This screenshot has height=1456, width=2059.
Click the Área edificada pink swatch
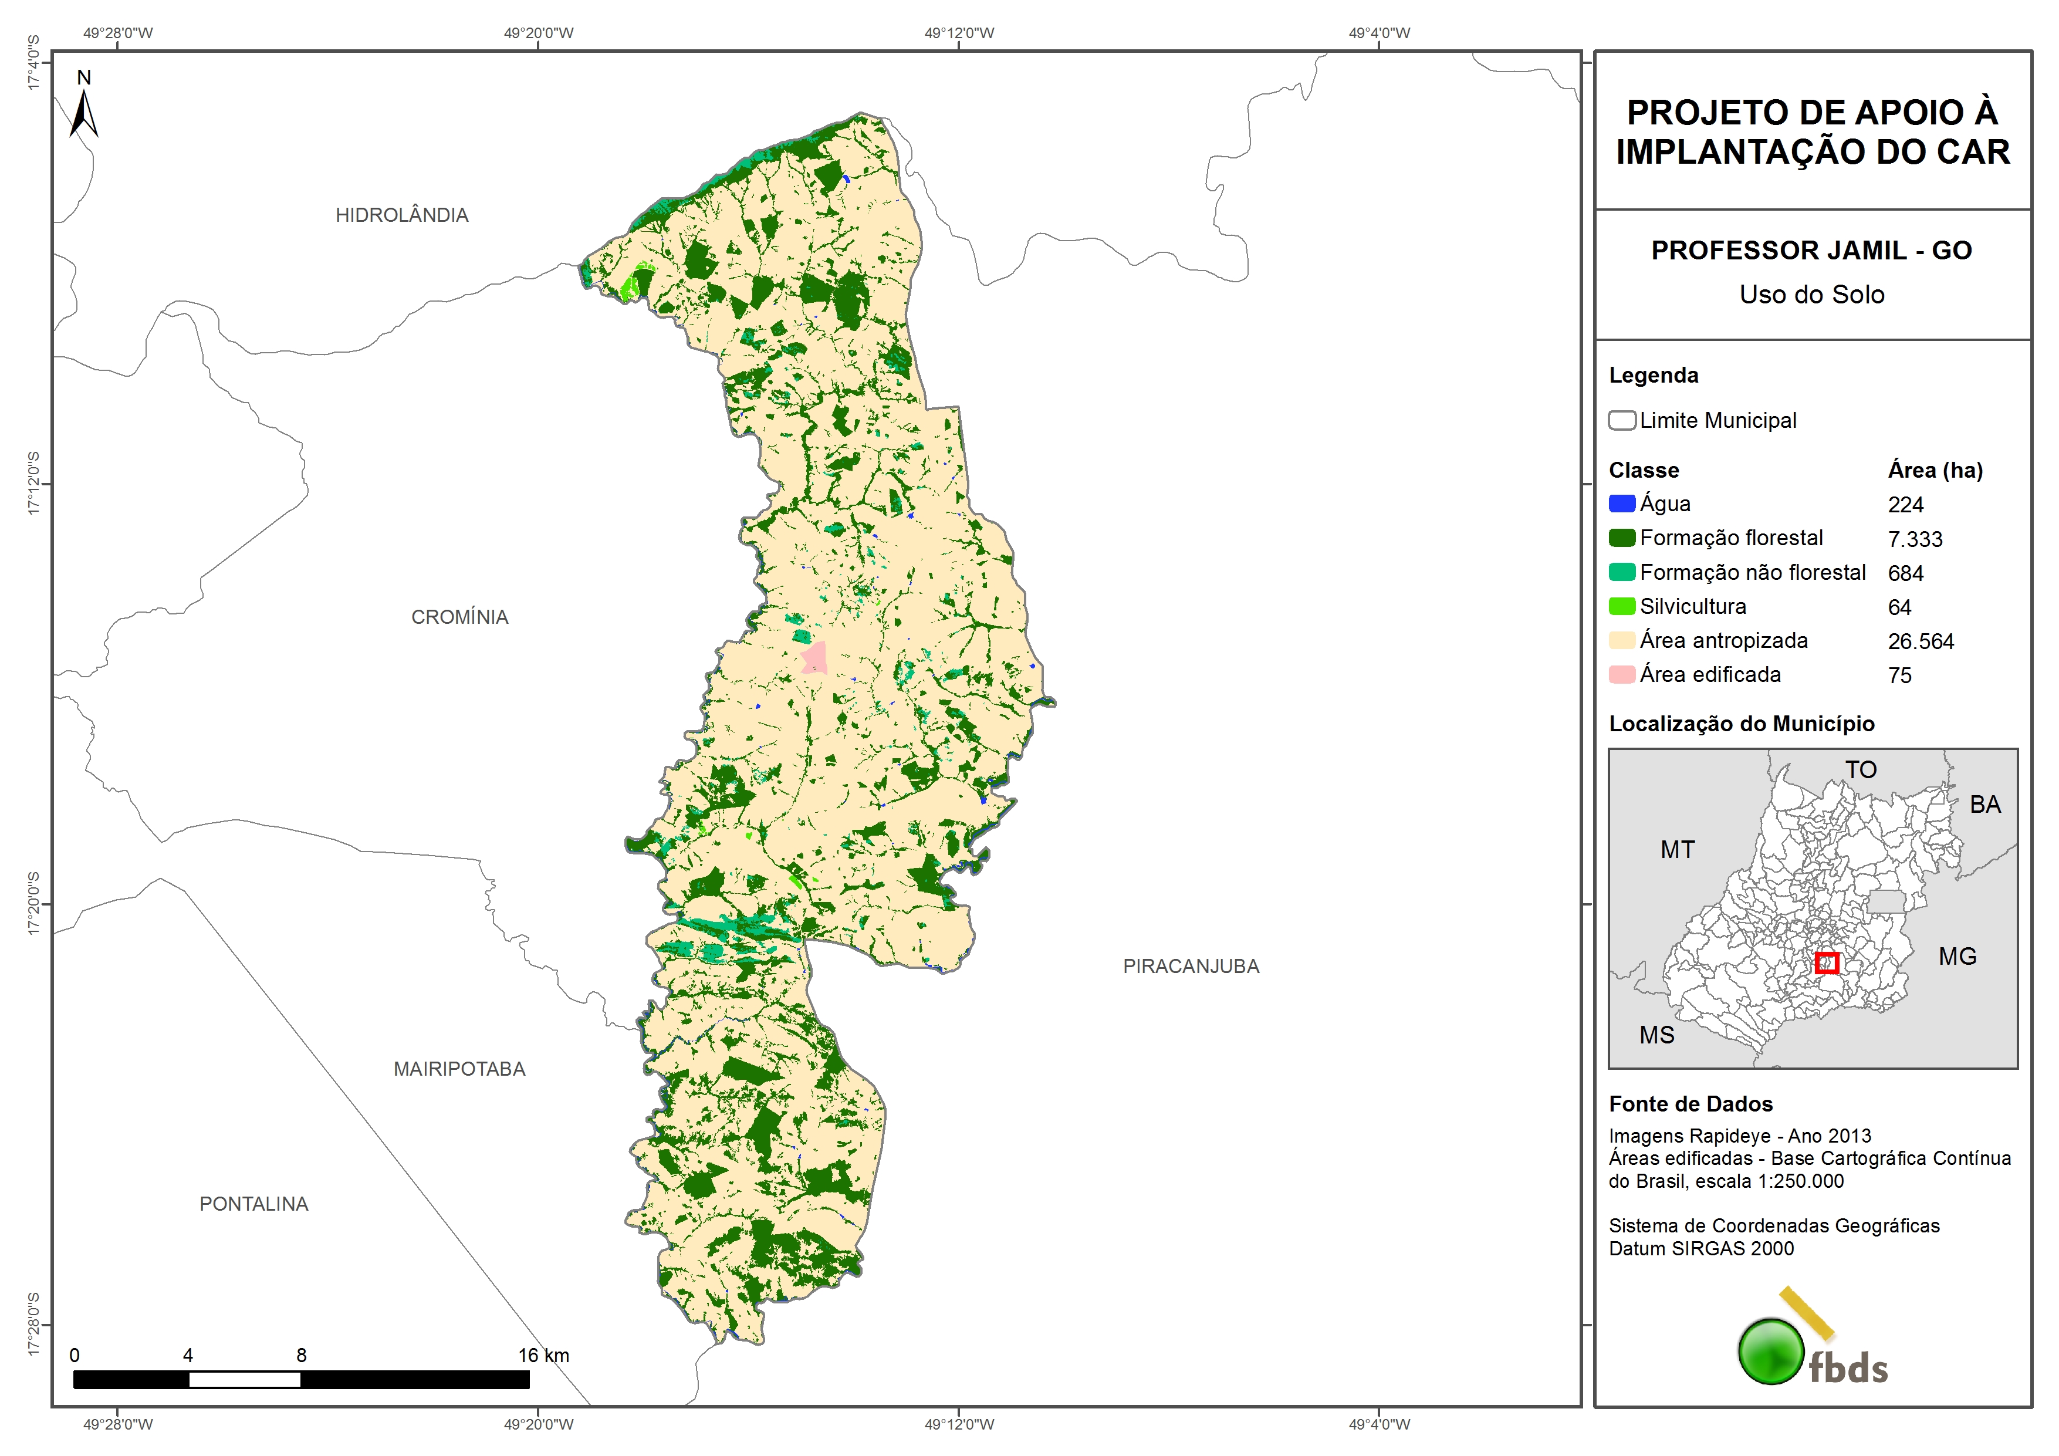click(1621, 675)
